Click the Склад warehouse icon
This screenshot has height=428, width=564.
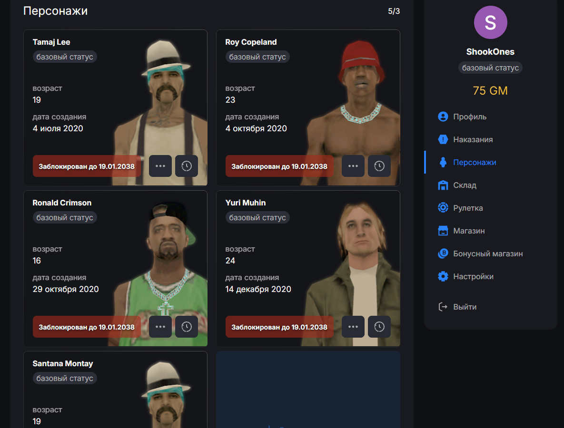click(443, 185)
